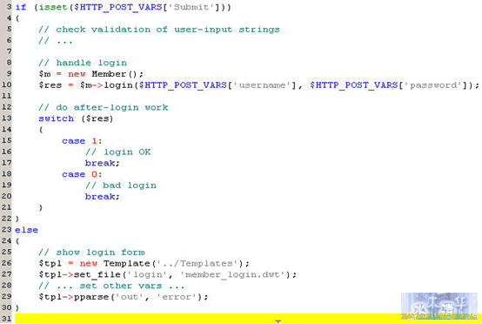Click the 'member_login.dwt' string

[x=233, y=274]
